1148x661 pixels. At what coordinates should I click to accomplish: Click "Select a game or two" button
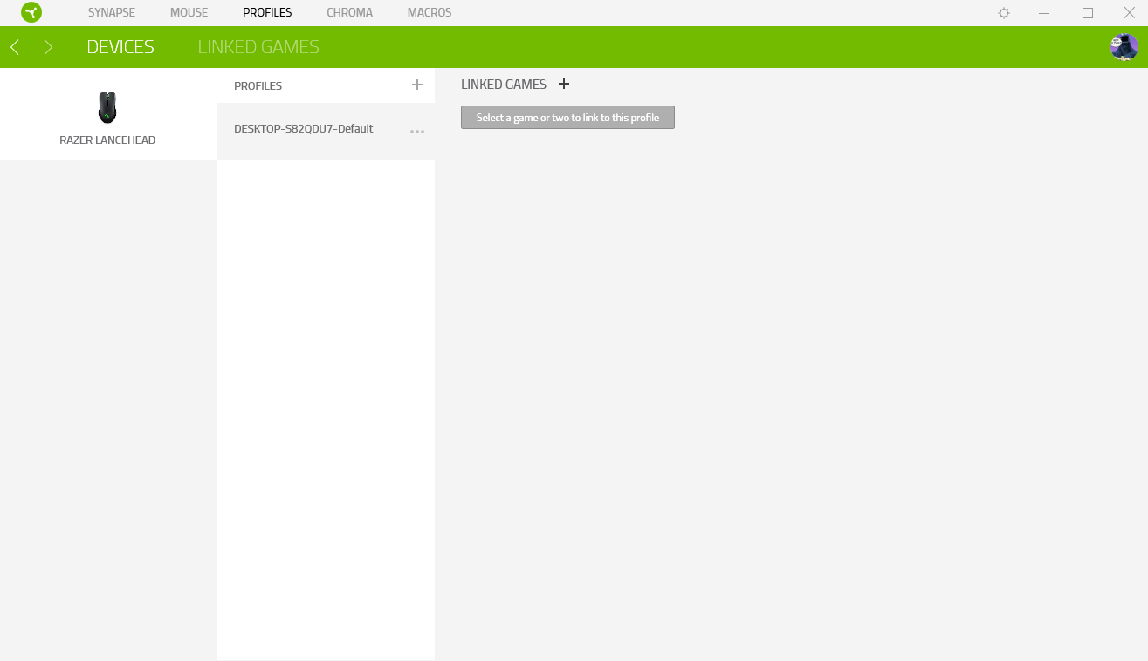(567, 118)
